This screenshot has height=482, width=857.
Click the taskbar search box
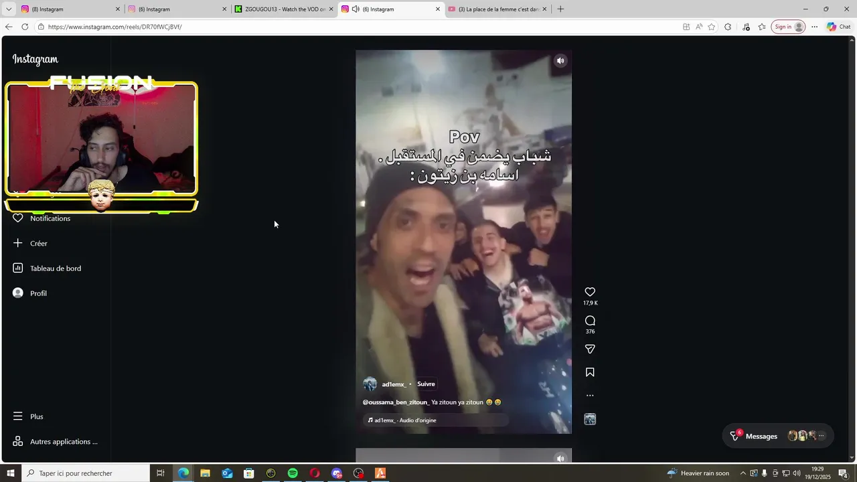click(x=85, y=473)
